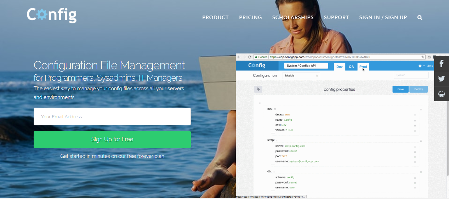Switch to the Prod environment tab
This screenshot has width=449, height=199.
point(363,67)
